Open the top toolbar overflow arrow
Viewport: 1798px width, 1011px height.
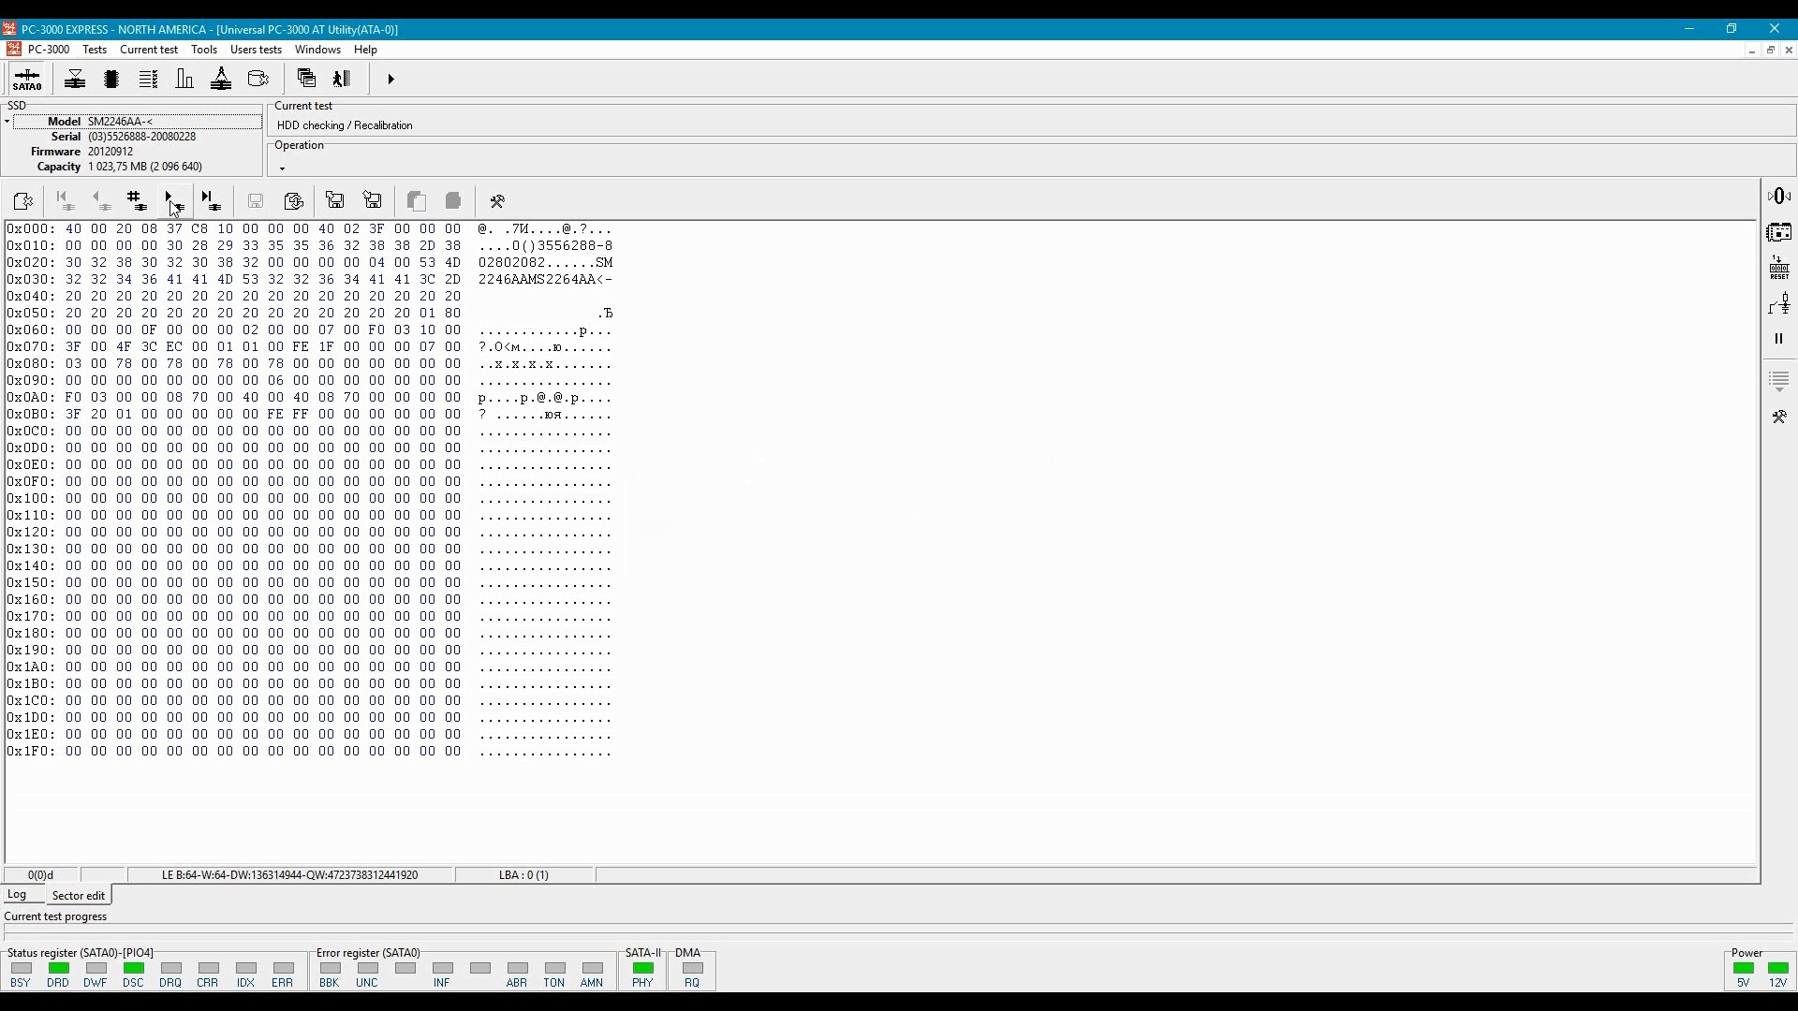[391, 80]
